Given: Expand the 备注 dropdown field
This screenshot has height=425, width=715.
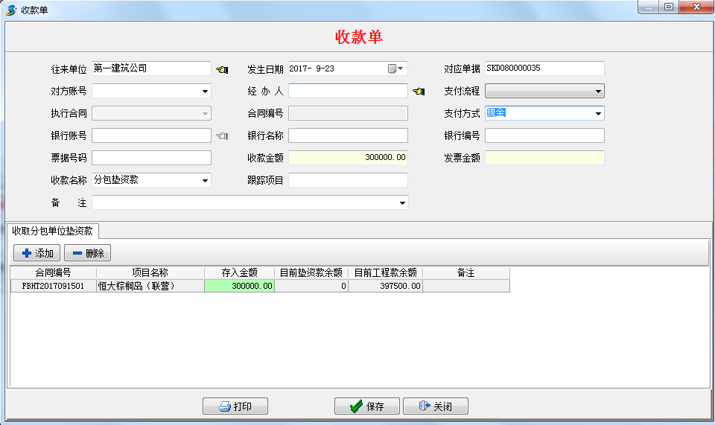Looking at the screenshot, I should (402, 203).
